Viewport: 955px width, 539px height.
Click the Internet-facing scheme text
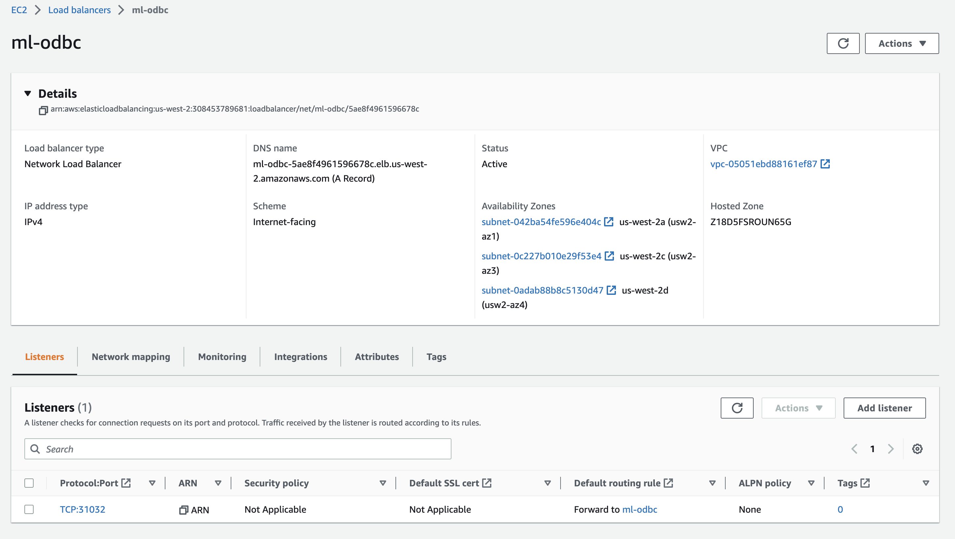284,221
